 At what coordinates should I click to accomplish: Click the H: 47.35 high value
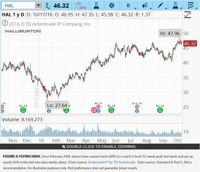[85, 14]
